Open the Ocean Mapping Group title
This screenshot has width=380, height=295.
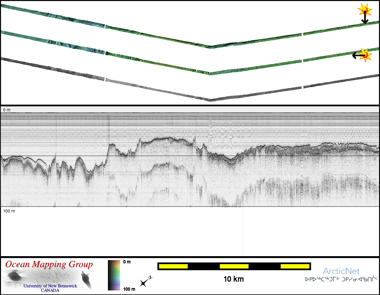coord(49,264)
